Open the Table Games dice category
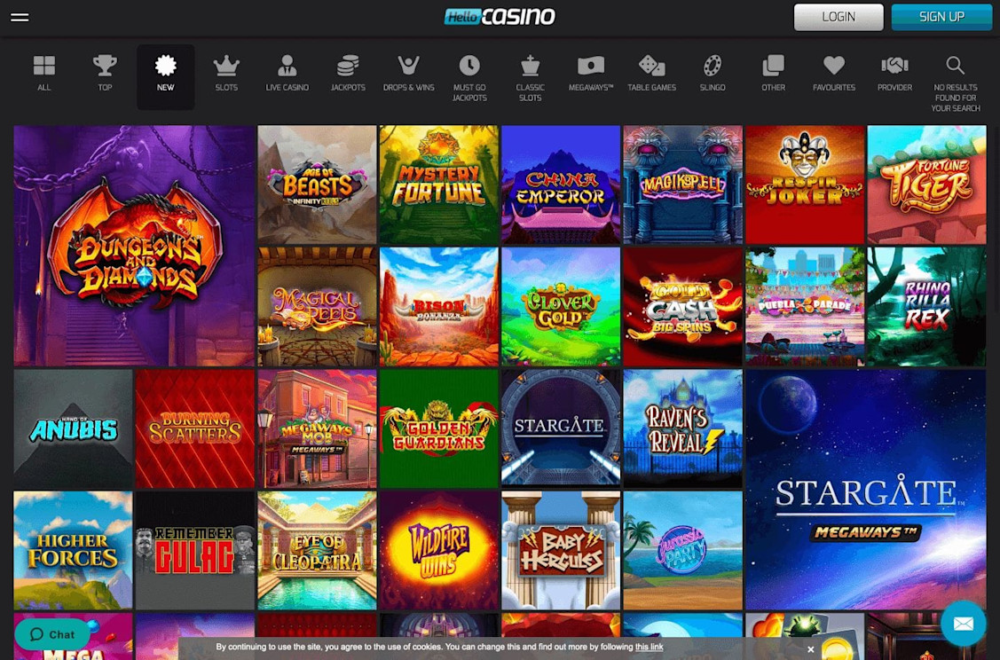This screenshot has width=1000, height=660. click(652, 65)
